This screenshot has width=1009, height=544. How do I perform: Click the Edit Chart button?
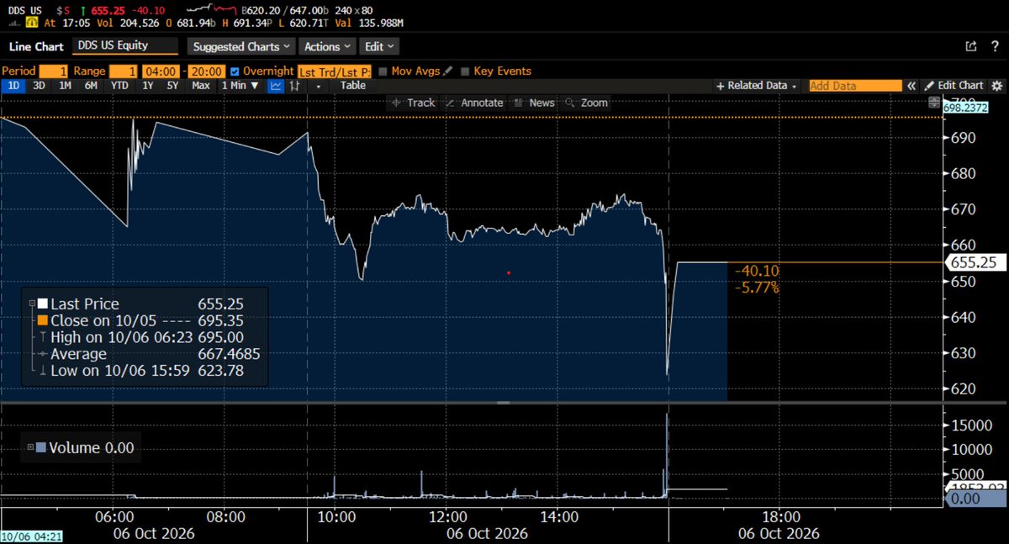click(x=954, y=86)
